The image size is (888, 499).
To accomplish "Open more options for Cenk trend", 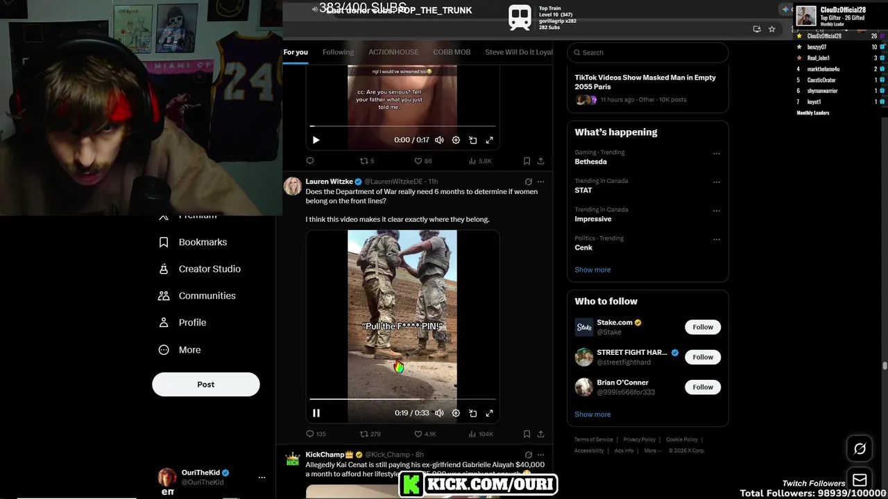I will [717, 240].
